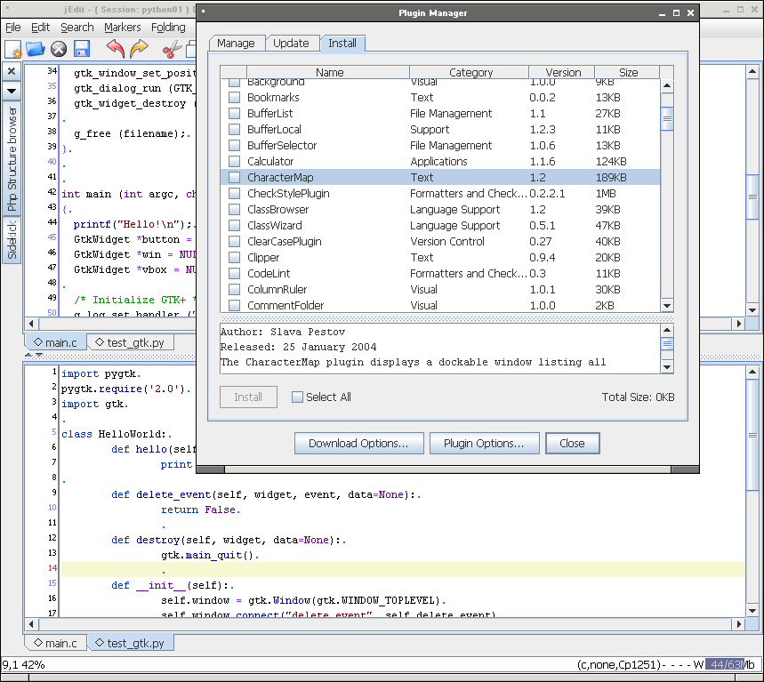Open the dock panel dropdown arrow
Image resolution: width=764 pixels, height=682 pixels.
coord(12,91)
